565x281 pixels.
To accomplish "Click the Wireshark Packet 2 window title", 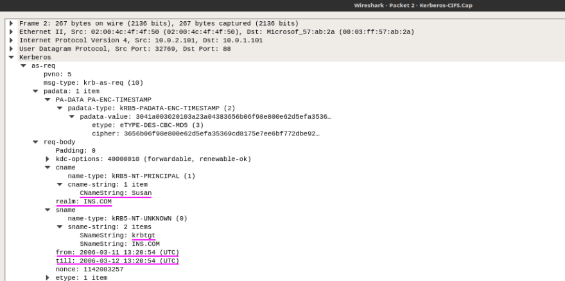I will (413, 5).
